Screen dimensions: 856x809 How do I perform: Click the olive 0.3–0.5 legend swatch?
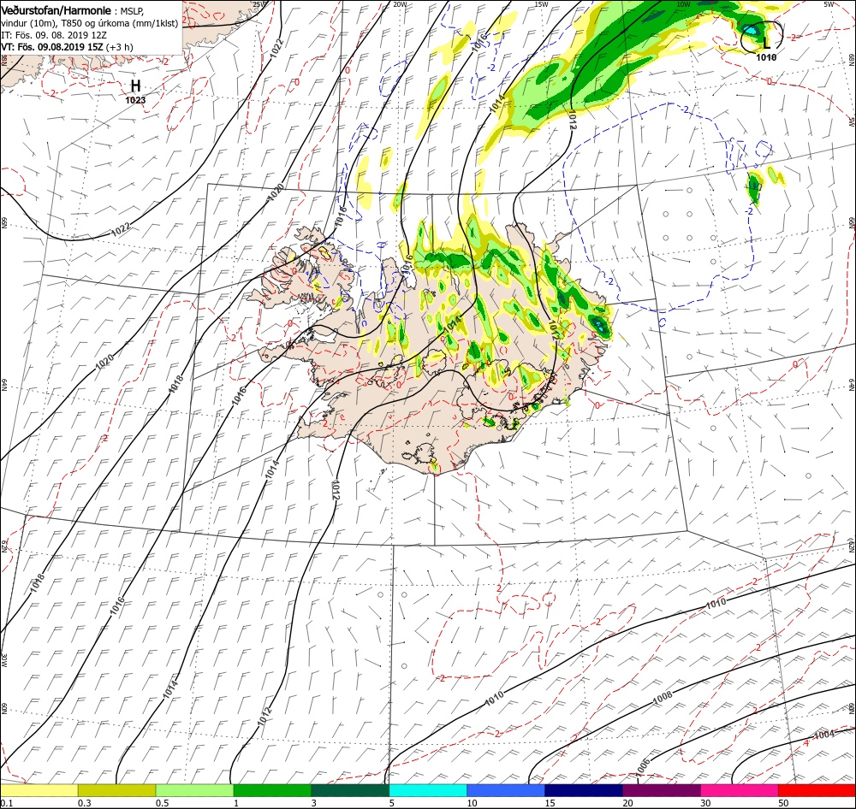point(116,790)
